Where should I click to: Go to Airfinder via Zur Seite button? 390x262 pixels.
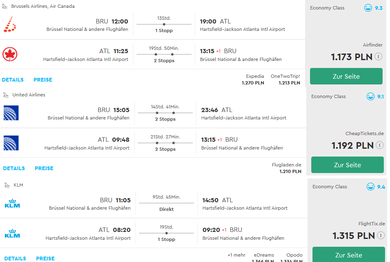click(x=346, y=76)
